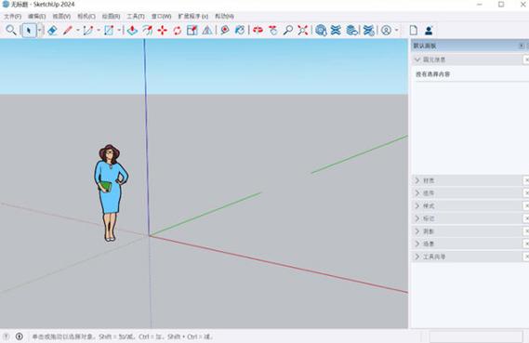Open the account profile dropdown arrow
The height and width of the screenshot is (343, 529).
tap(396, 31)
